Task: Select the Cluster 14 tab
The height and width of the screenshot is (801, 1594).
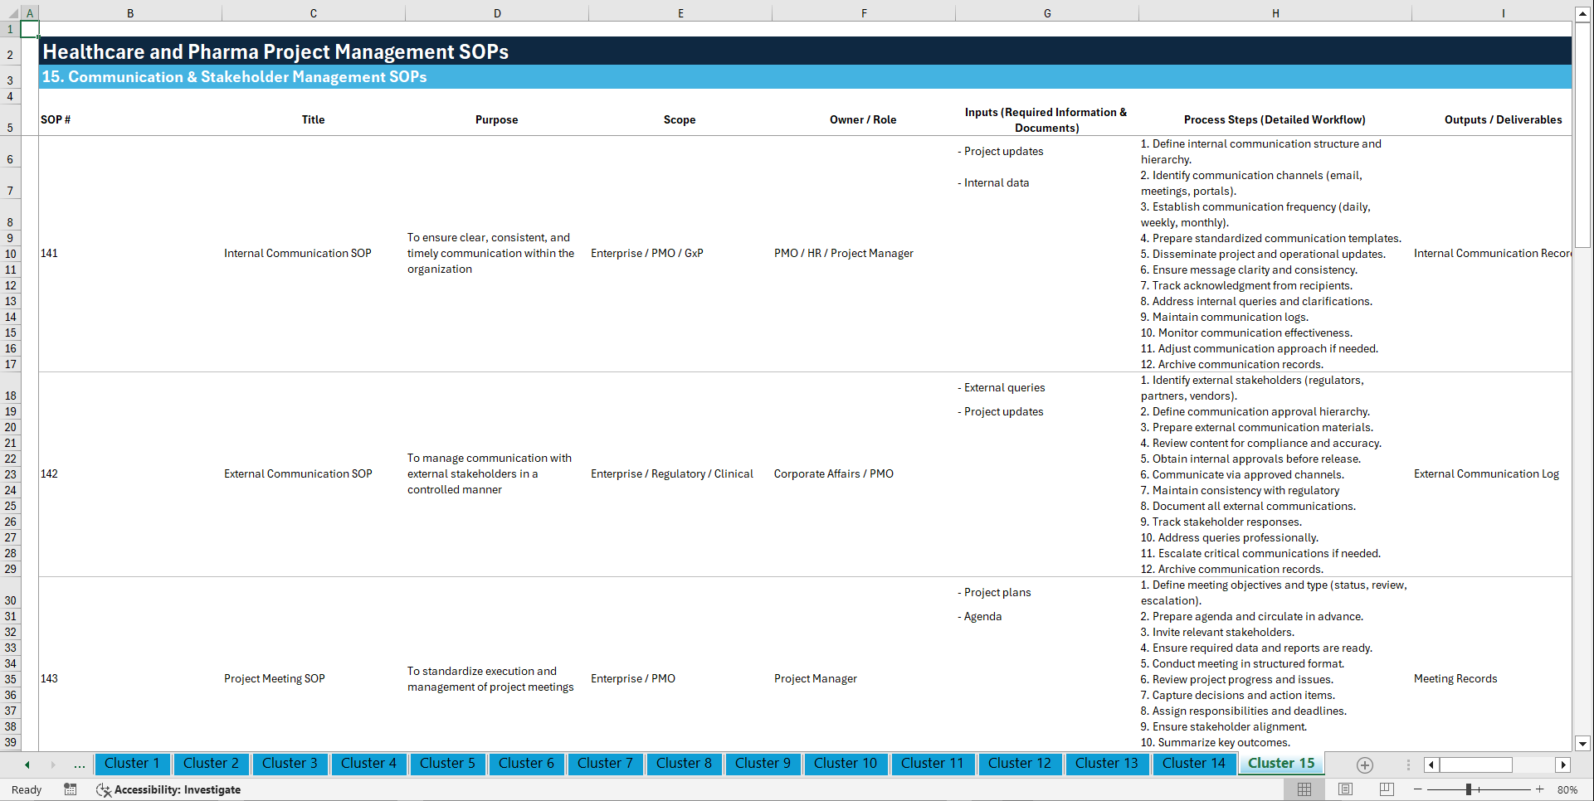Action: (x=1194, y=764)
